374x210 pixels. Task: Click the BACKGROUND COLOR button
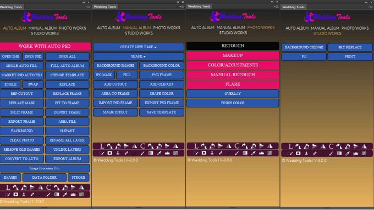[162, 66]
